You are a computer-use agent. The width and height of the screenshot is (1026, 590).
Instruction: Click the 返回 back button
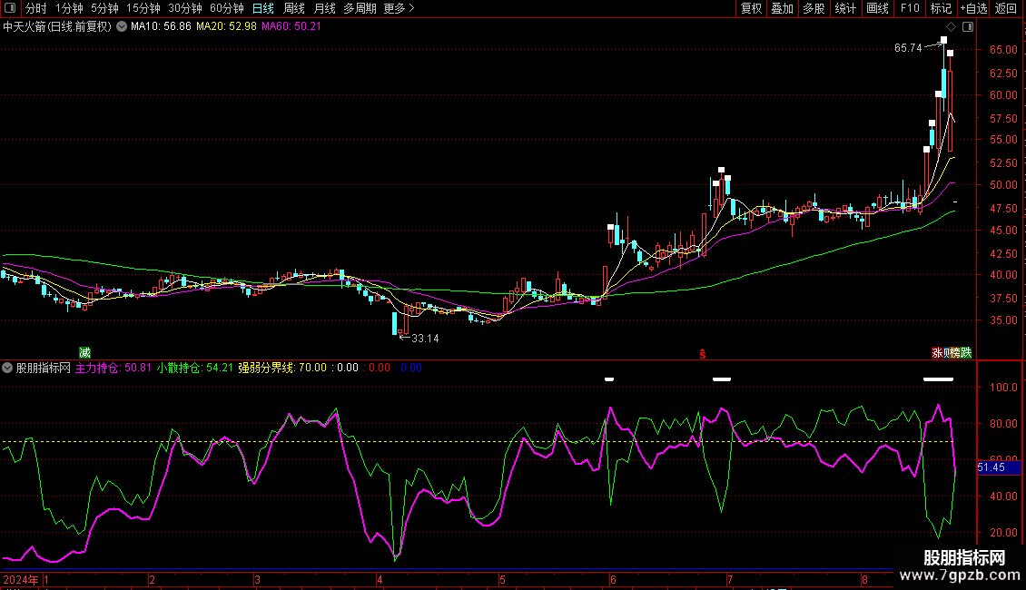click(1006, 8)
